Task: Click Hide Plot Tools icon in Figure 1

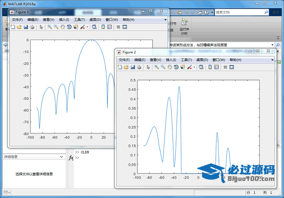Action: click(x=118, y=27)
